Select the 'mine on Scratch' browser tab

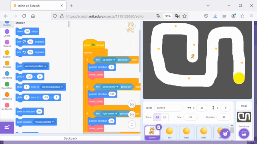coord(39,6)
